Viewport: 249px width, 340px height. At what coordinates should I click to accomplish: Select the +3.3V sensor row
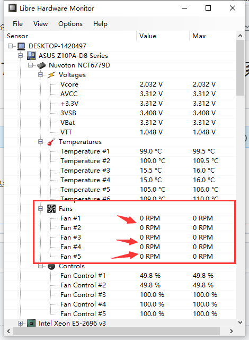point(120,104)
